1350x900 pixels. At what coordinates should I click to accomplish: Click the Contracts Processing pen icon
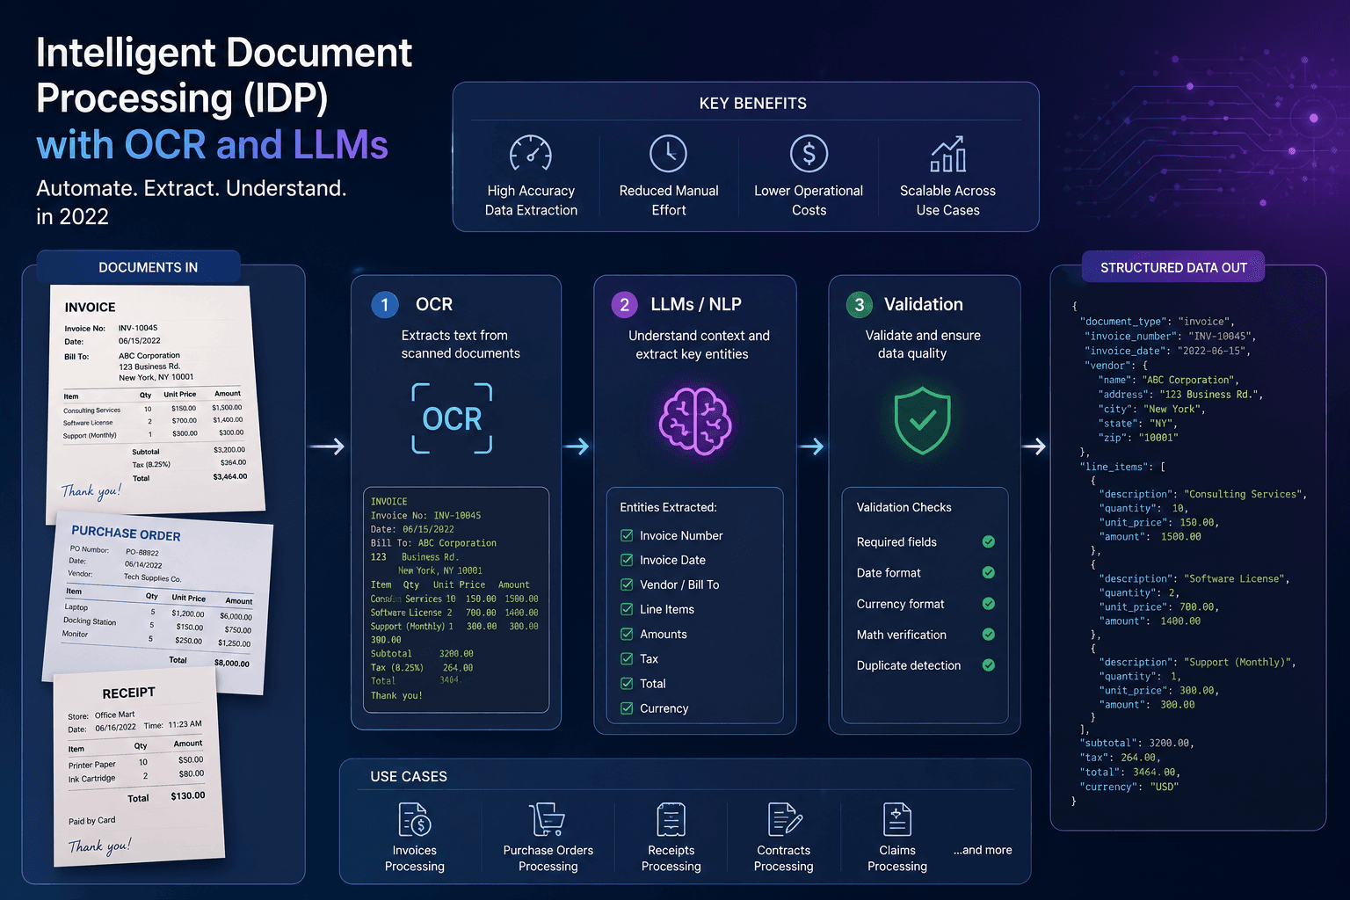(x=784, y=819)
